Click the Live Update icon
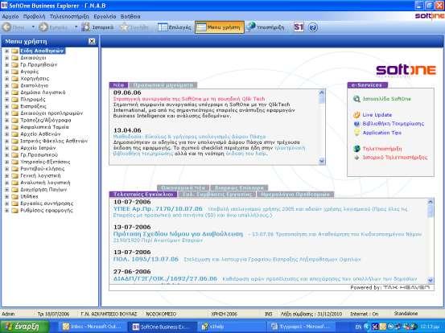This screenshot has height=333, width=445. tap(356, 115)
